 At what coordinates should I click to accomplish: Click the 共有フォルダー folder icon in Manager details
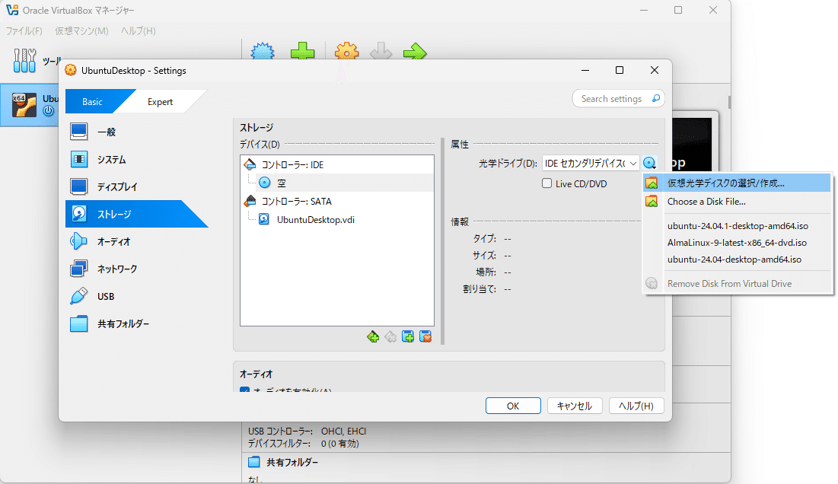pos(254,462)
